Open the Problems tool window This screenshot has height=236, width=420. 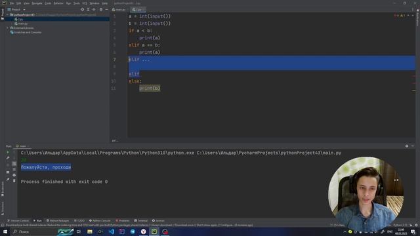123,221
